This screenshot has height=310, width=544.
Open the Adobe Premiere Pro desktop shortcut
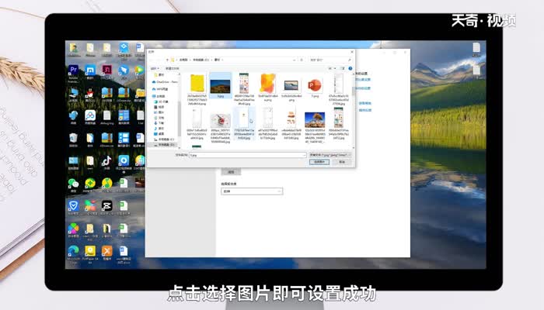pos(73,71)
